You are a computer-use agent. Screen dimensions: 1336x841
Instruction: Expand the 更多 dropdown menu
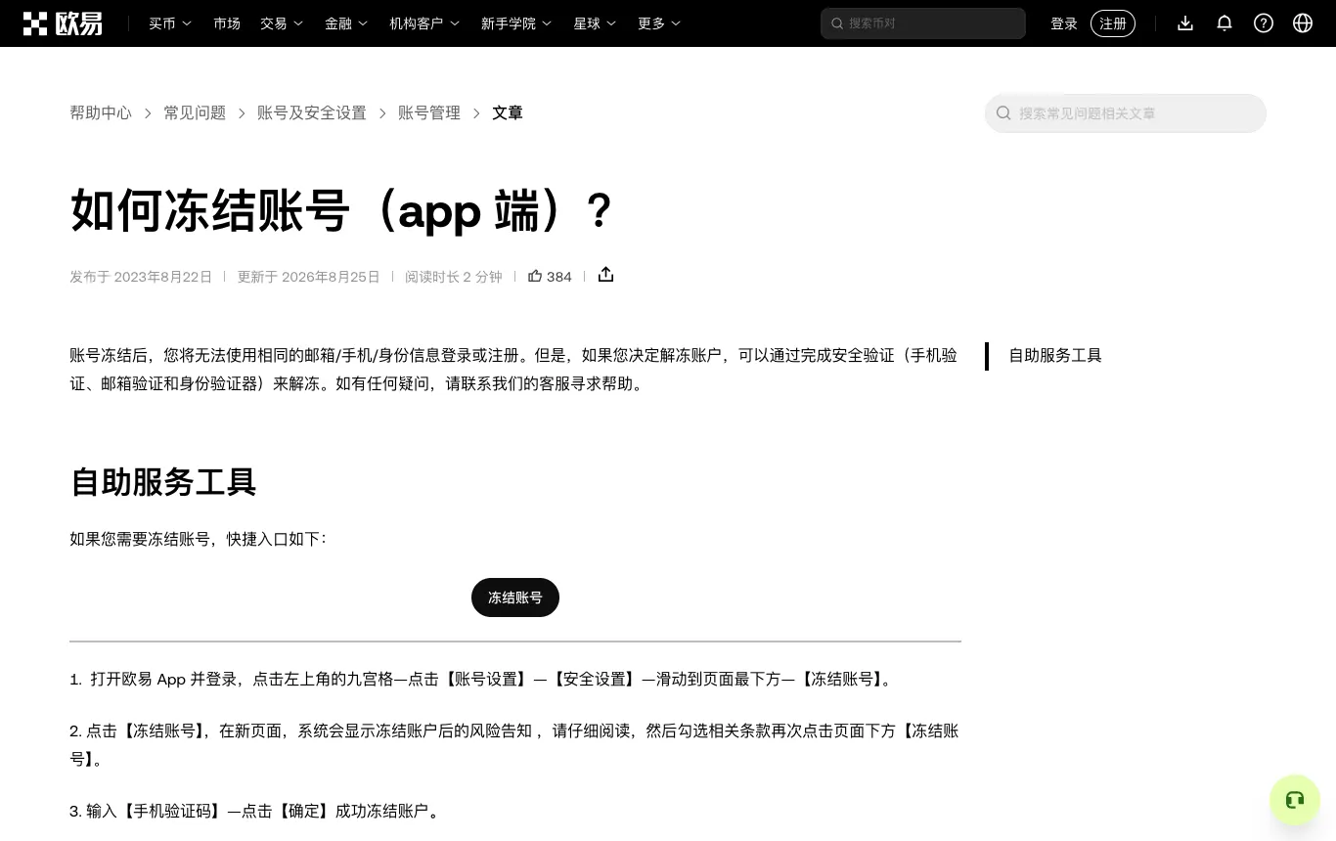click(659, 23)
